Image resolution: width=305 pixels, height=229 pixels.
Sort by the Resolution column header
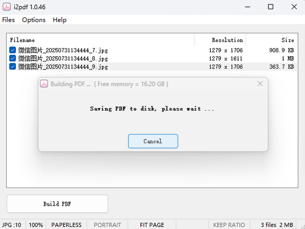click(227, 40)
